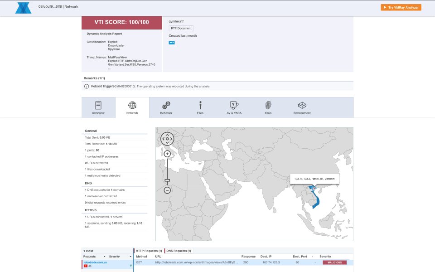Open the IOCs fingerprint icon

[268, 105]
